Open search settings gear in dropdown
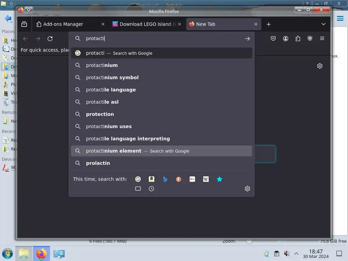Image resolution: width=348 pixels, height=261 pixels. pyautogui.click(x=247, y=189)
